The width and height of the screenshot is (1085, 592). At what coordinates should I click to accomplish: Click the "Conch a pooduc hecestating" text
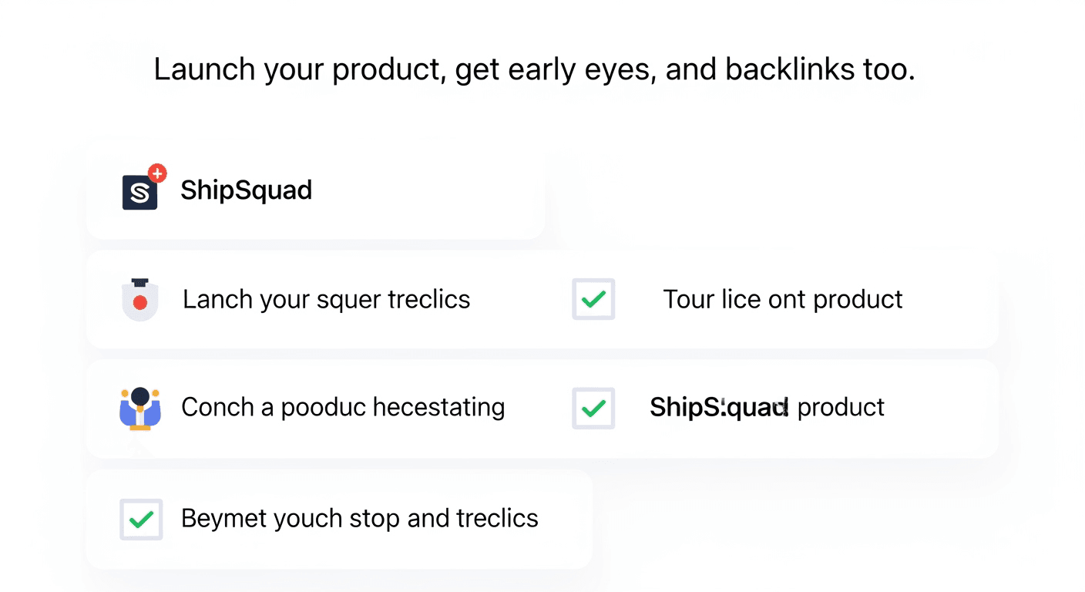pyautogui.click(x=343, y=407)
